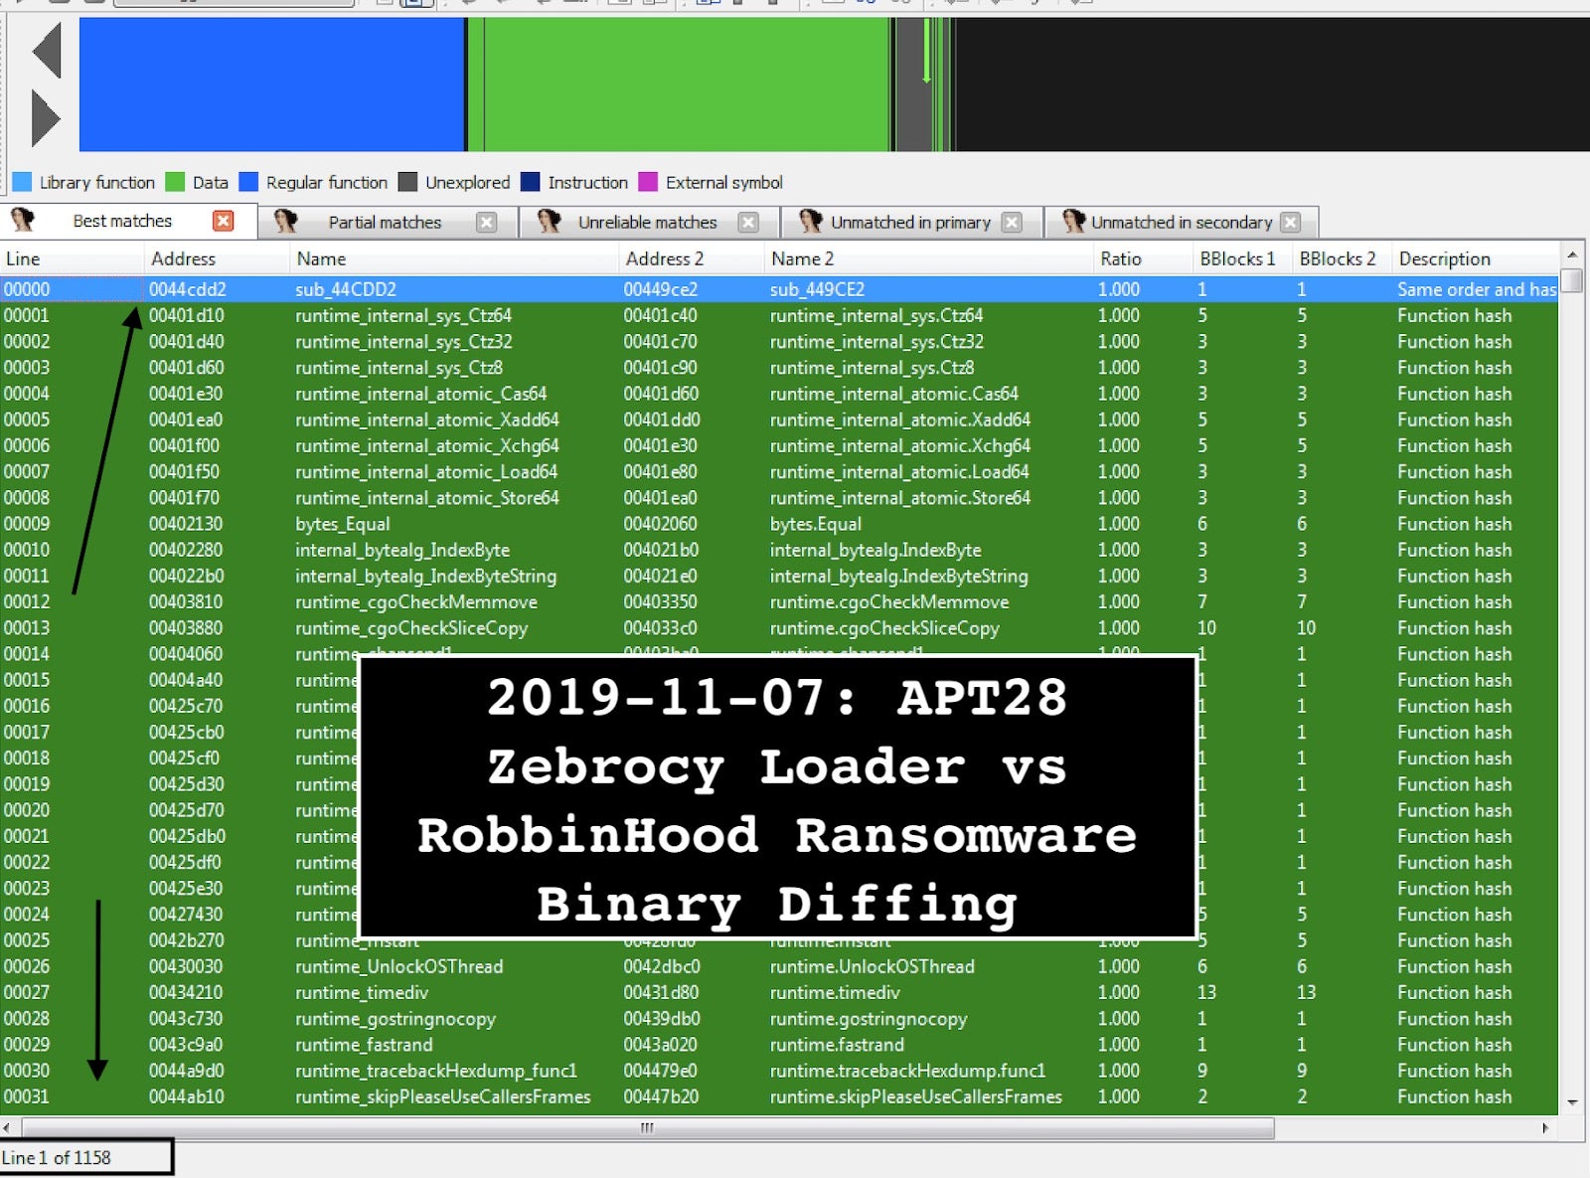Close the Unreliable matches tab
This screenshot has width=1590, height=1178.
(x=748, y=223)
